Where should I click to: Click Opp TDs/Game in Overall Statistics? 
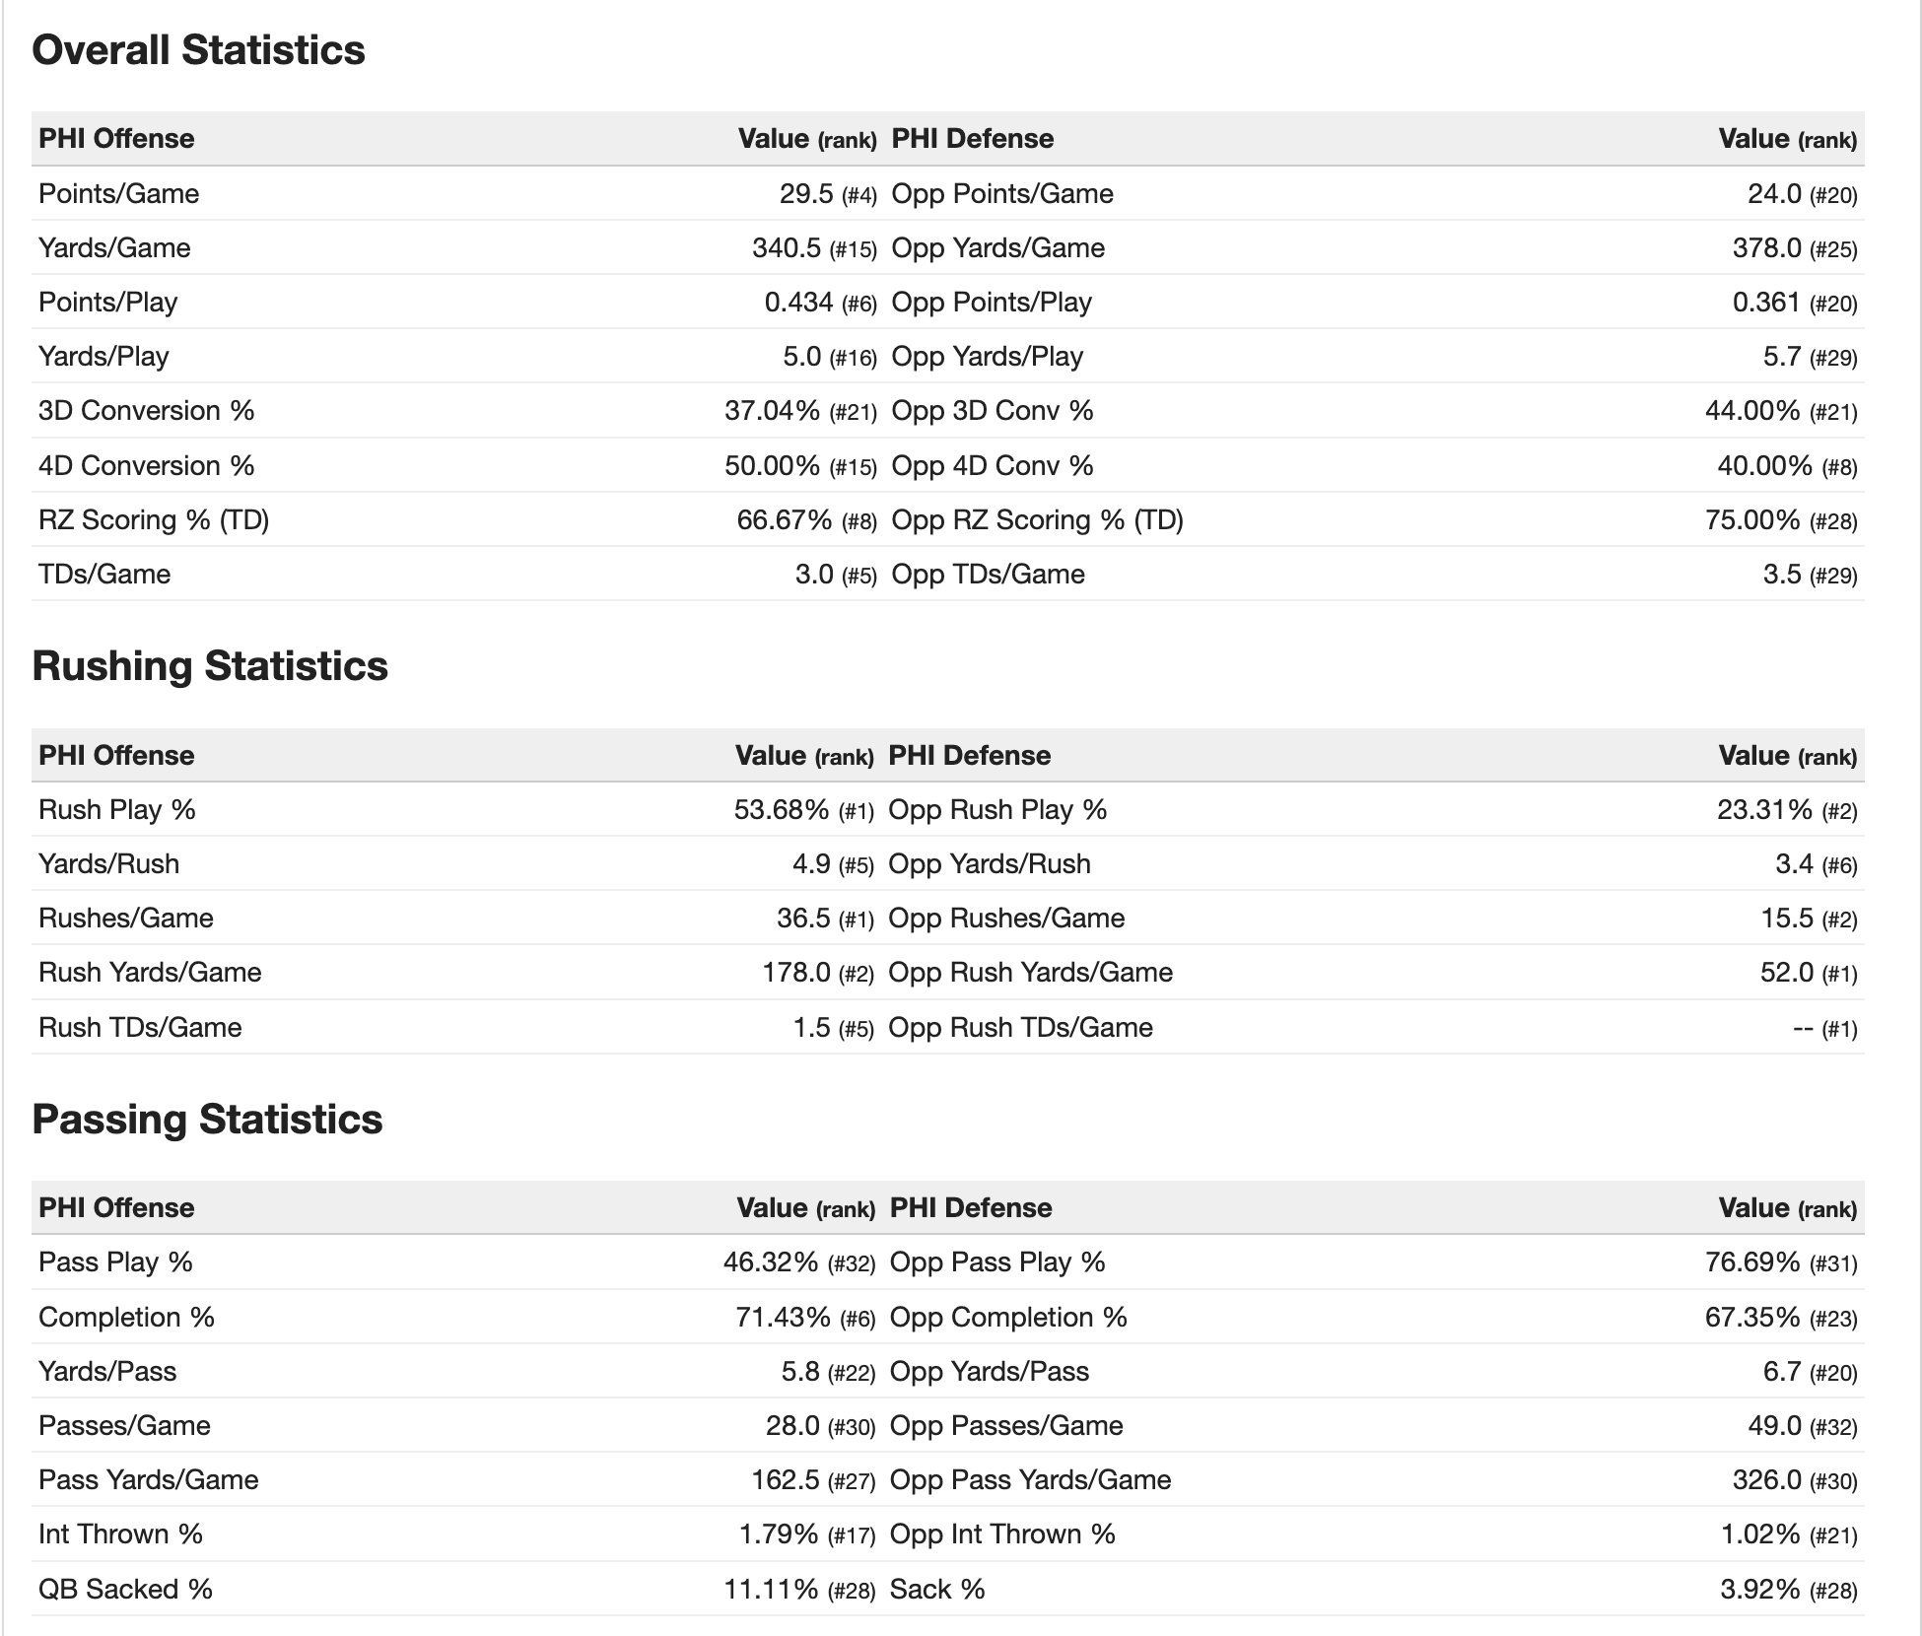(x=988, y=574)
